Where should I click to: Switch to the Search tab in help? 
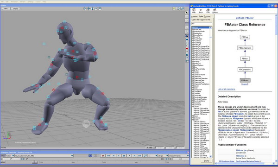coord(208,16)
